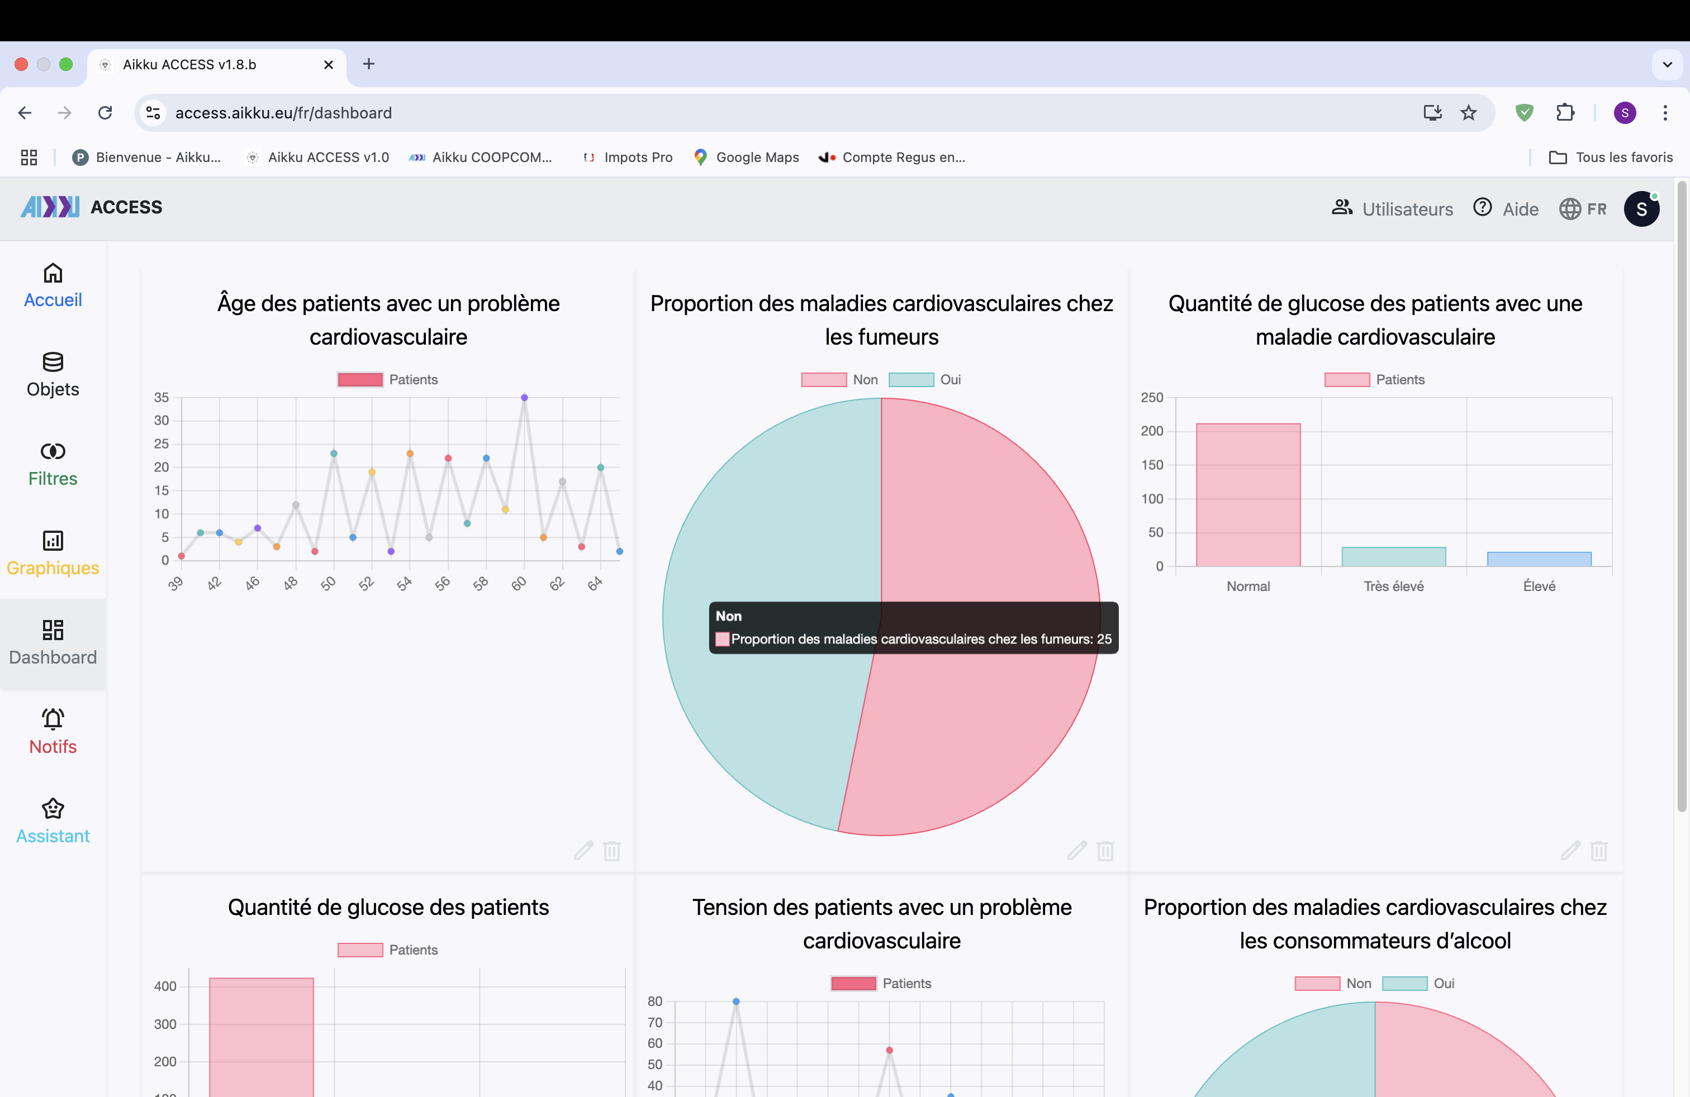Open Bienvenue - Aikku bookmark
Viewport: 1690px width, 1097px height.
tap(147, 158)
